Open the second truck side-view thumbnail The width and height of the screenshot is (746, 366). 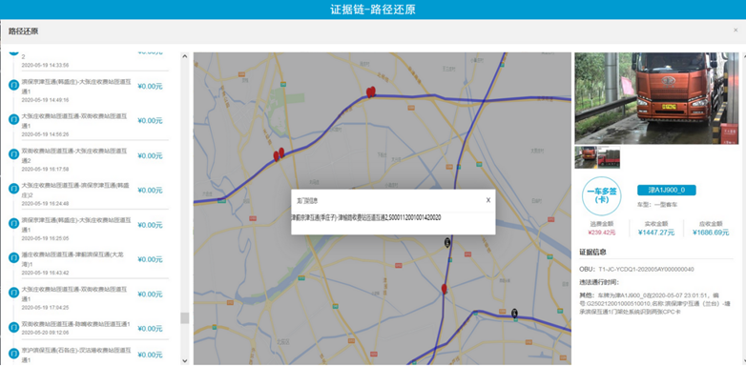click(x=609, y=157)
